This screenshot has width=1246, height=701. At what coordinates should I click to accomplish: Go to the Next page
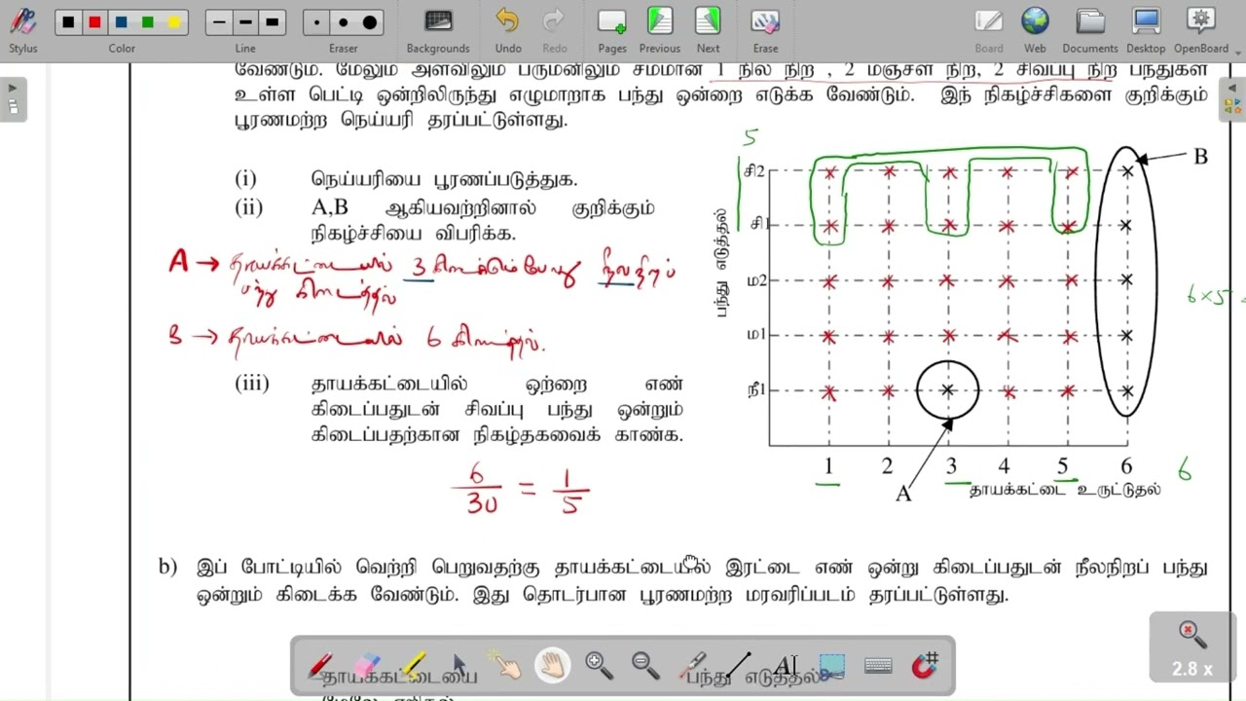(x=709, y=30)
